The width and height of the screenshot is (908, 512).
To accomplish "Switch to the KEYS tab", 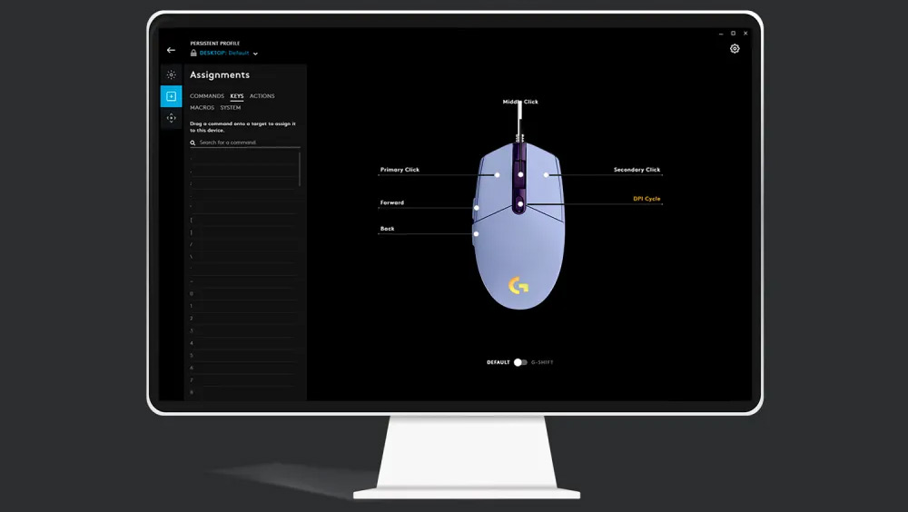I will [237, 96].
